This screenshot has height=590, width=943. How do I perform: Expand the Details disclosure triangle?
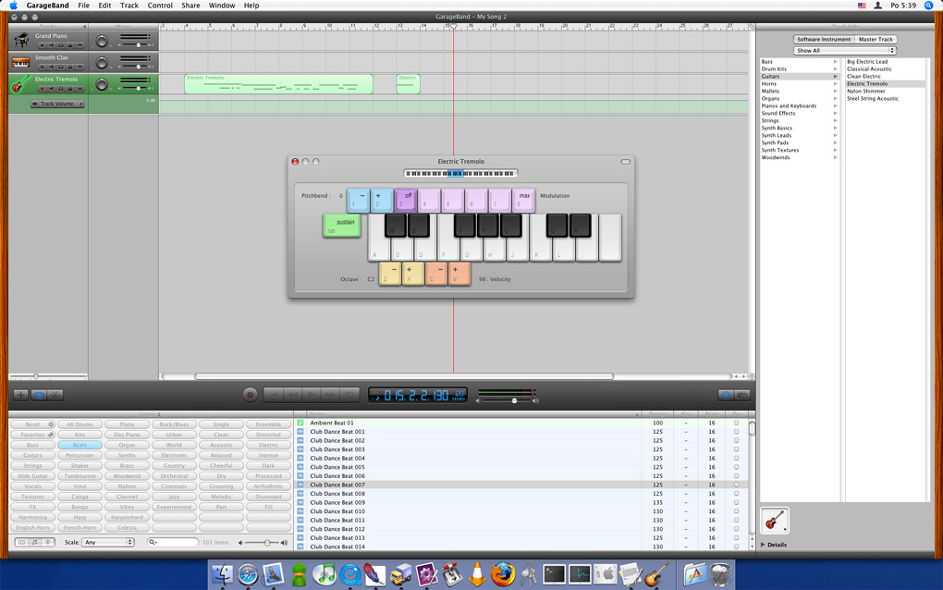point(763,545)
